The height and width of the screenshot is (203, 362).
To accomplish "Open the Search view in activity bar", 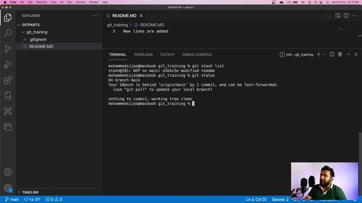I will (x=7, y=33).
